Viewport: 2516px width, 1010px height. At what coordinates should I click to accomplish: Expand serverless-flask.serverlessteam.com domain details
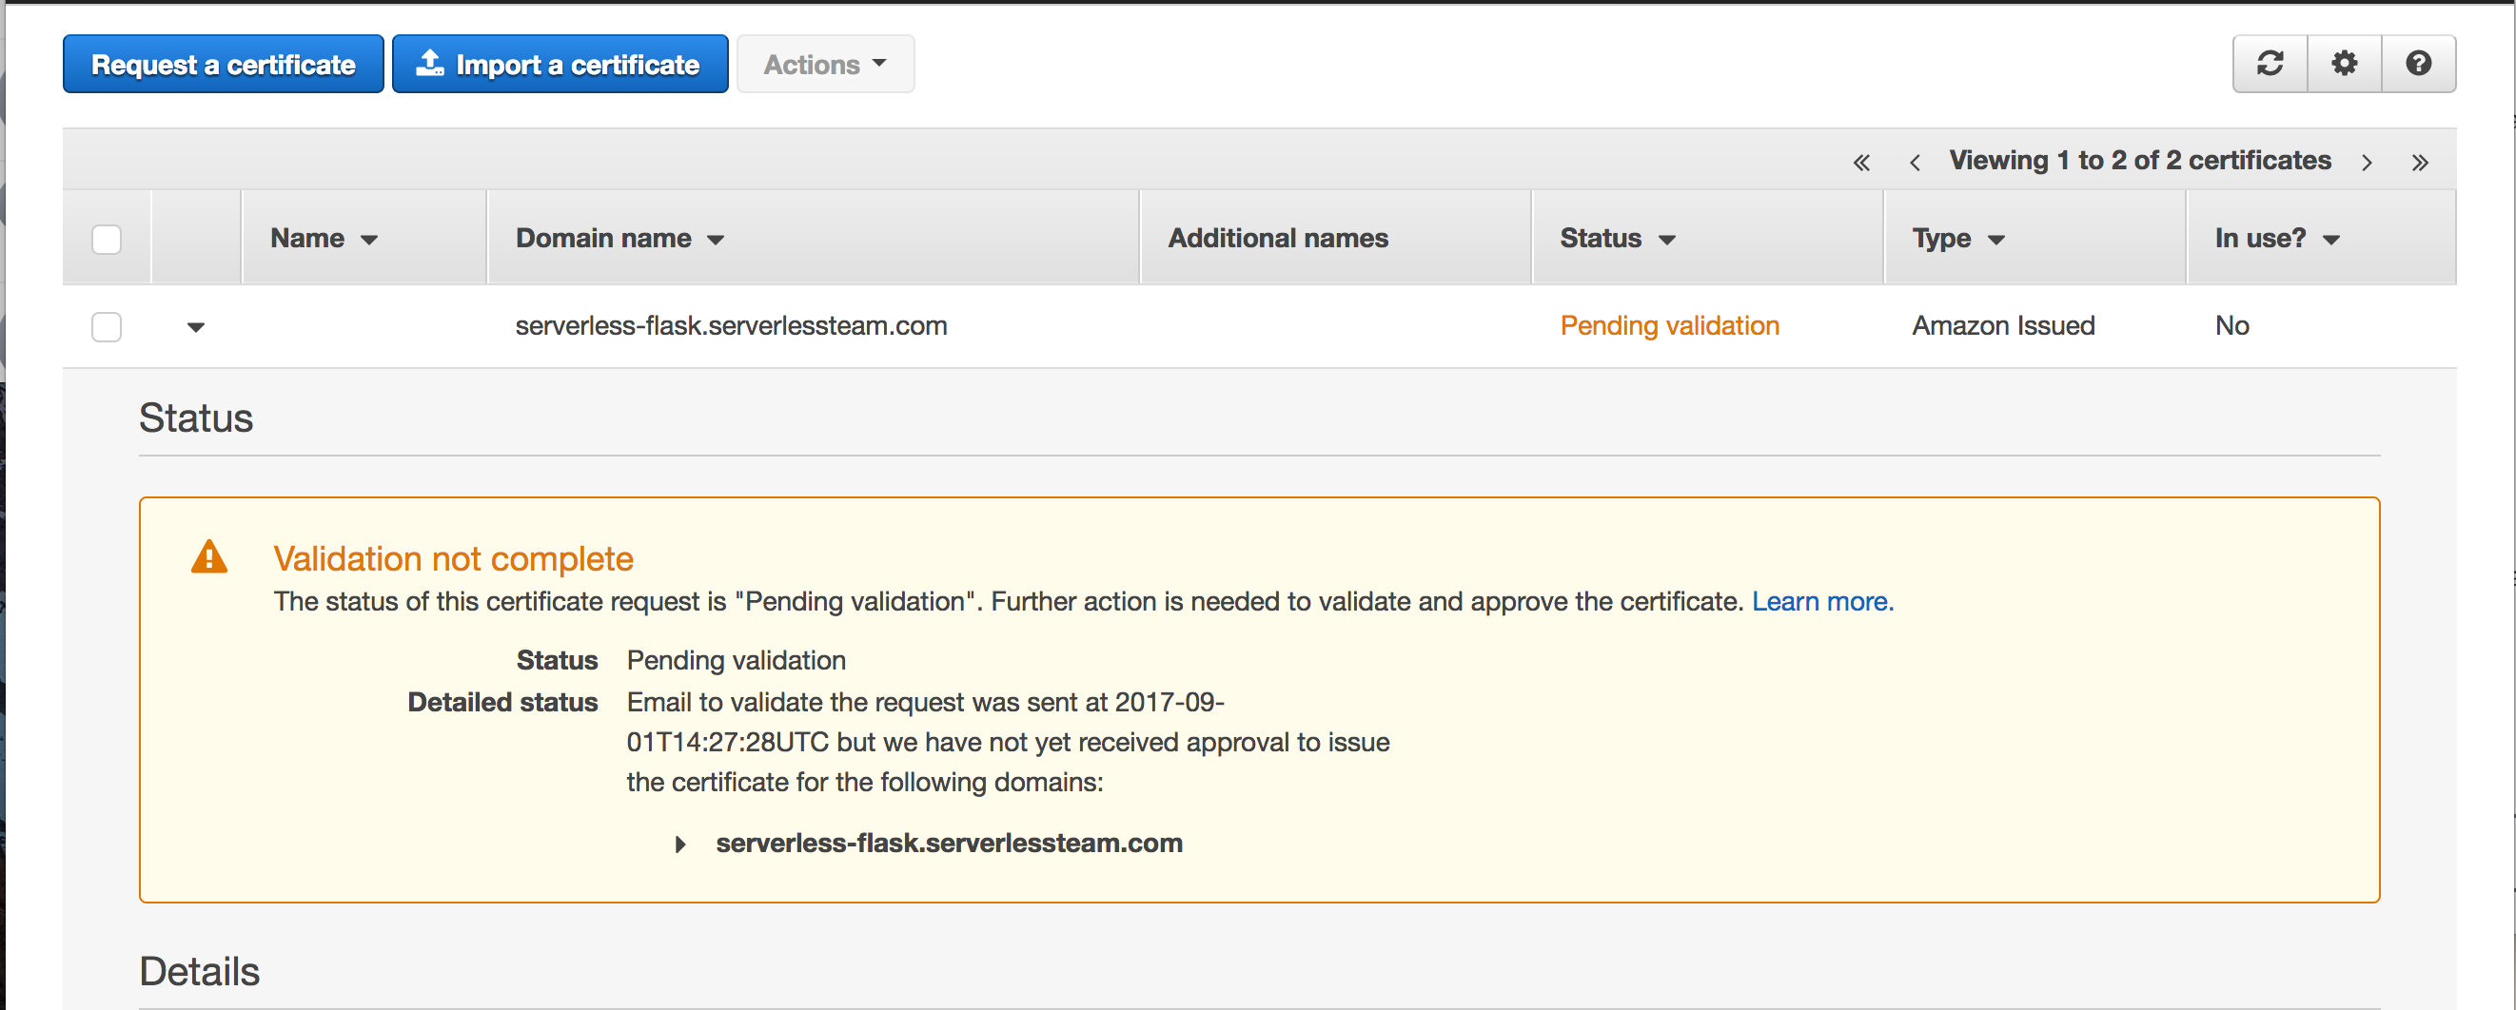(679, 845)
